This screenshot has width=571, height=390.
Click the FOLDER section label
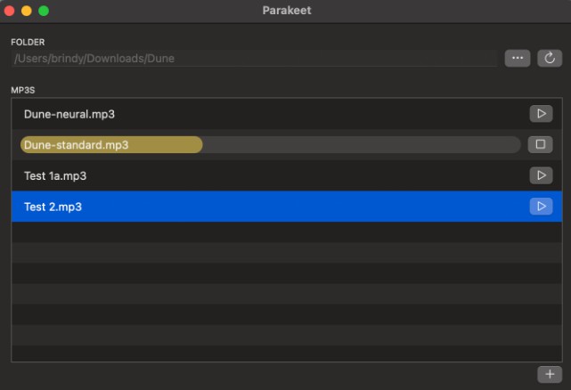pos(28,42)
